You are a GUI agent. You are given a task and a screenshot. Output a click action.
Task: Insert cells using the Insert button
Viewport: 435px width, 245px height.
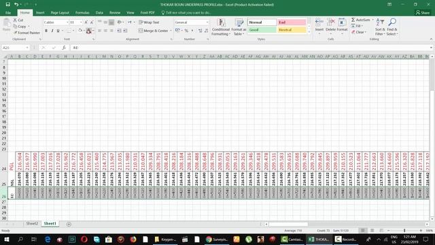point(319,27)
